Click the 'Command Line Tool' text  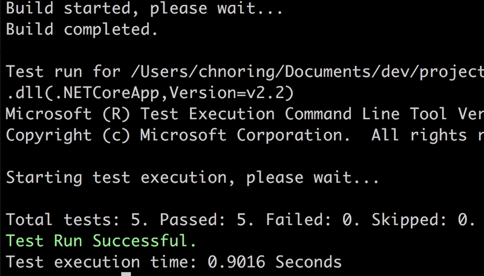click(366, 114)
